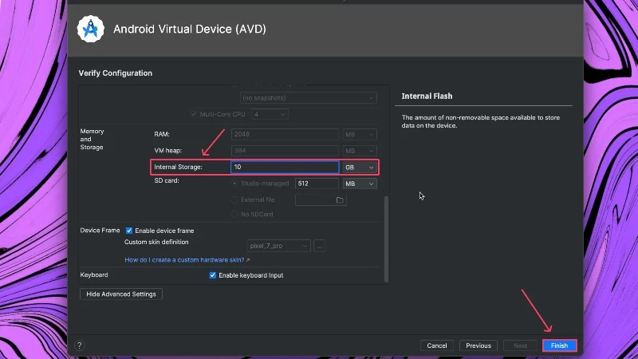Click Hide Advanced Settings button
This screenshot has width=638, height=359.
point(121,294)
